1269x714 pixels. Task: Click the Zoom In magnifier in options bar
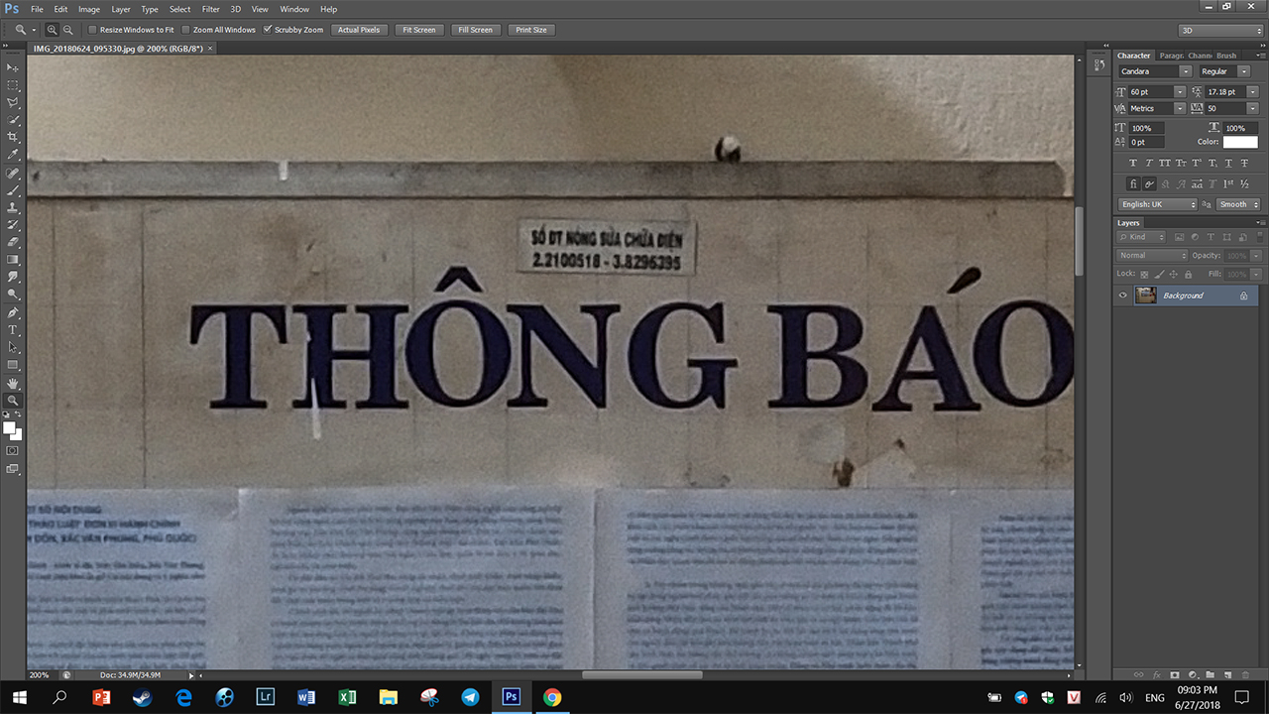point(53,30)
